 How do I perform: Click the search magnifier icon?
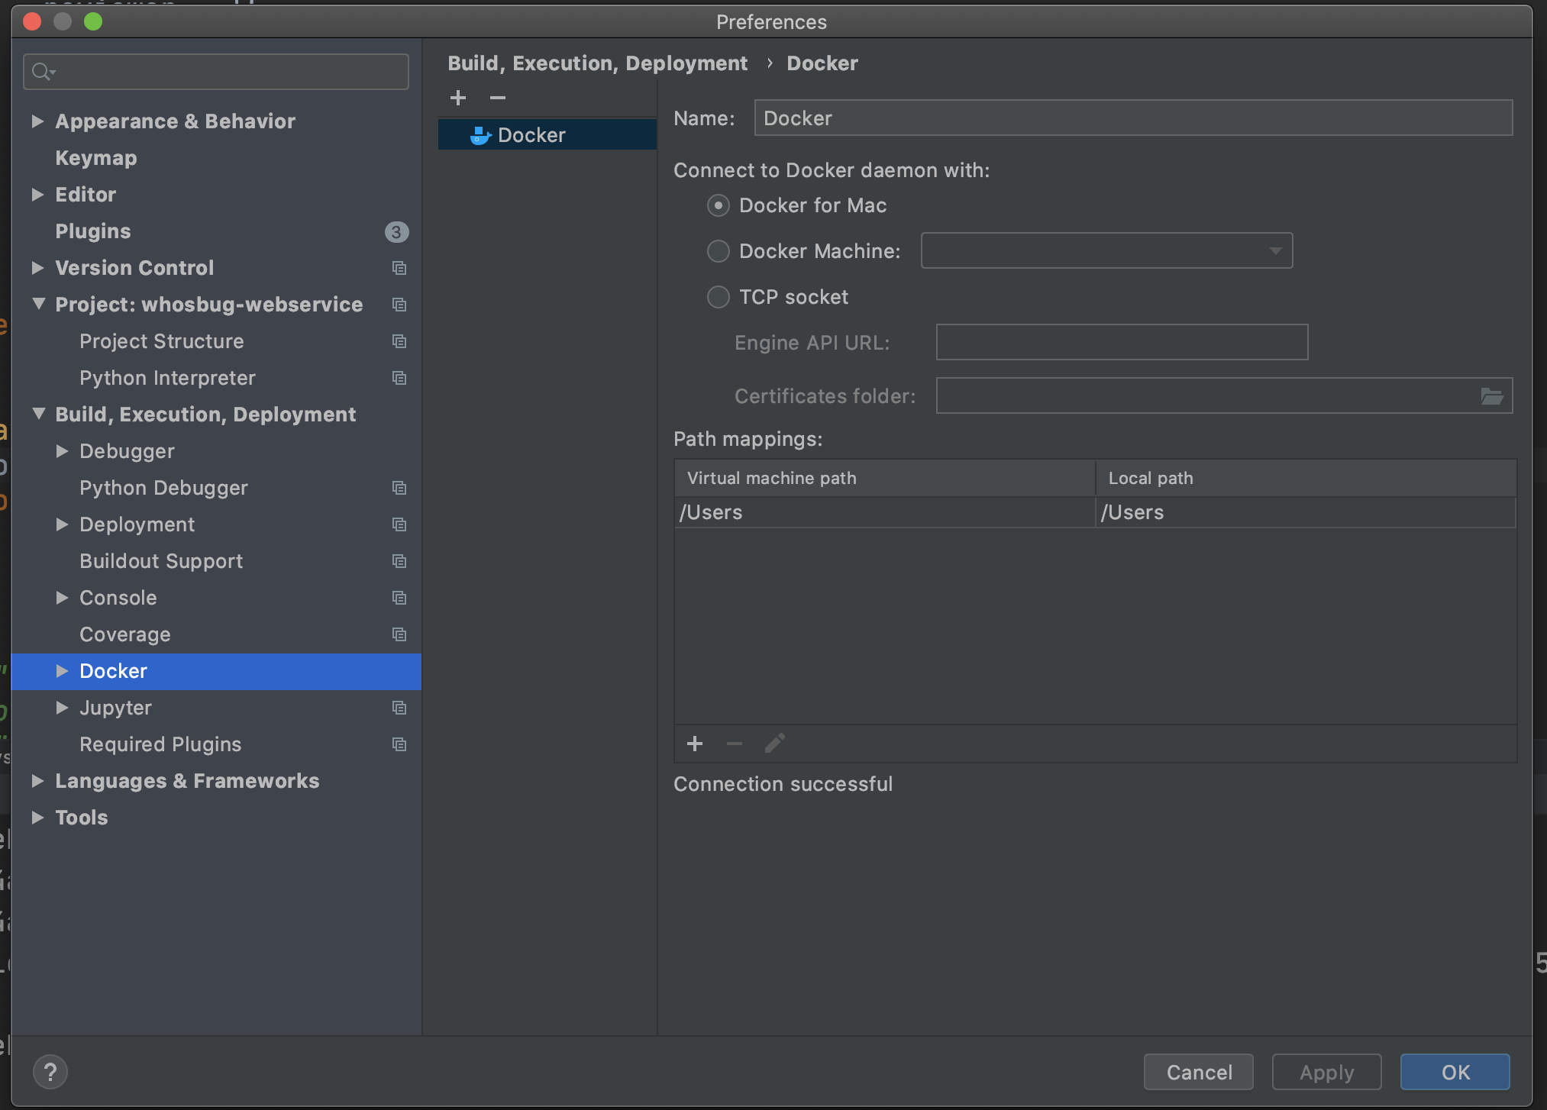[43, 72]
